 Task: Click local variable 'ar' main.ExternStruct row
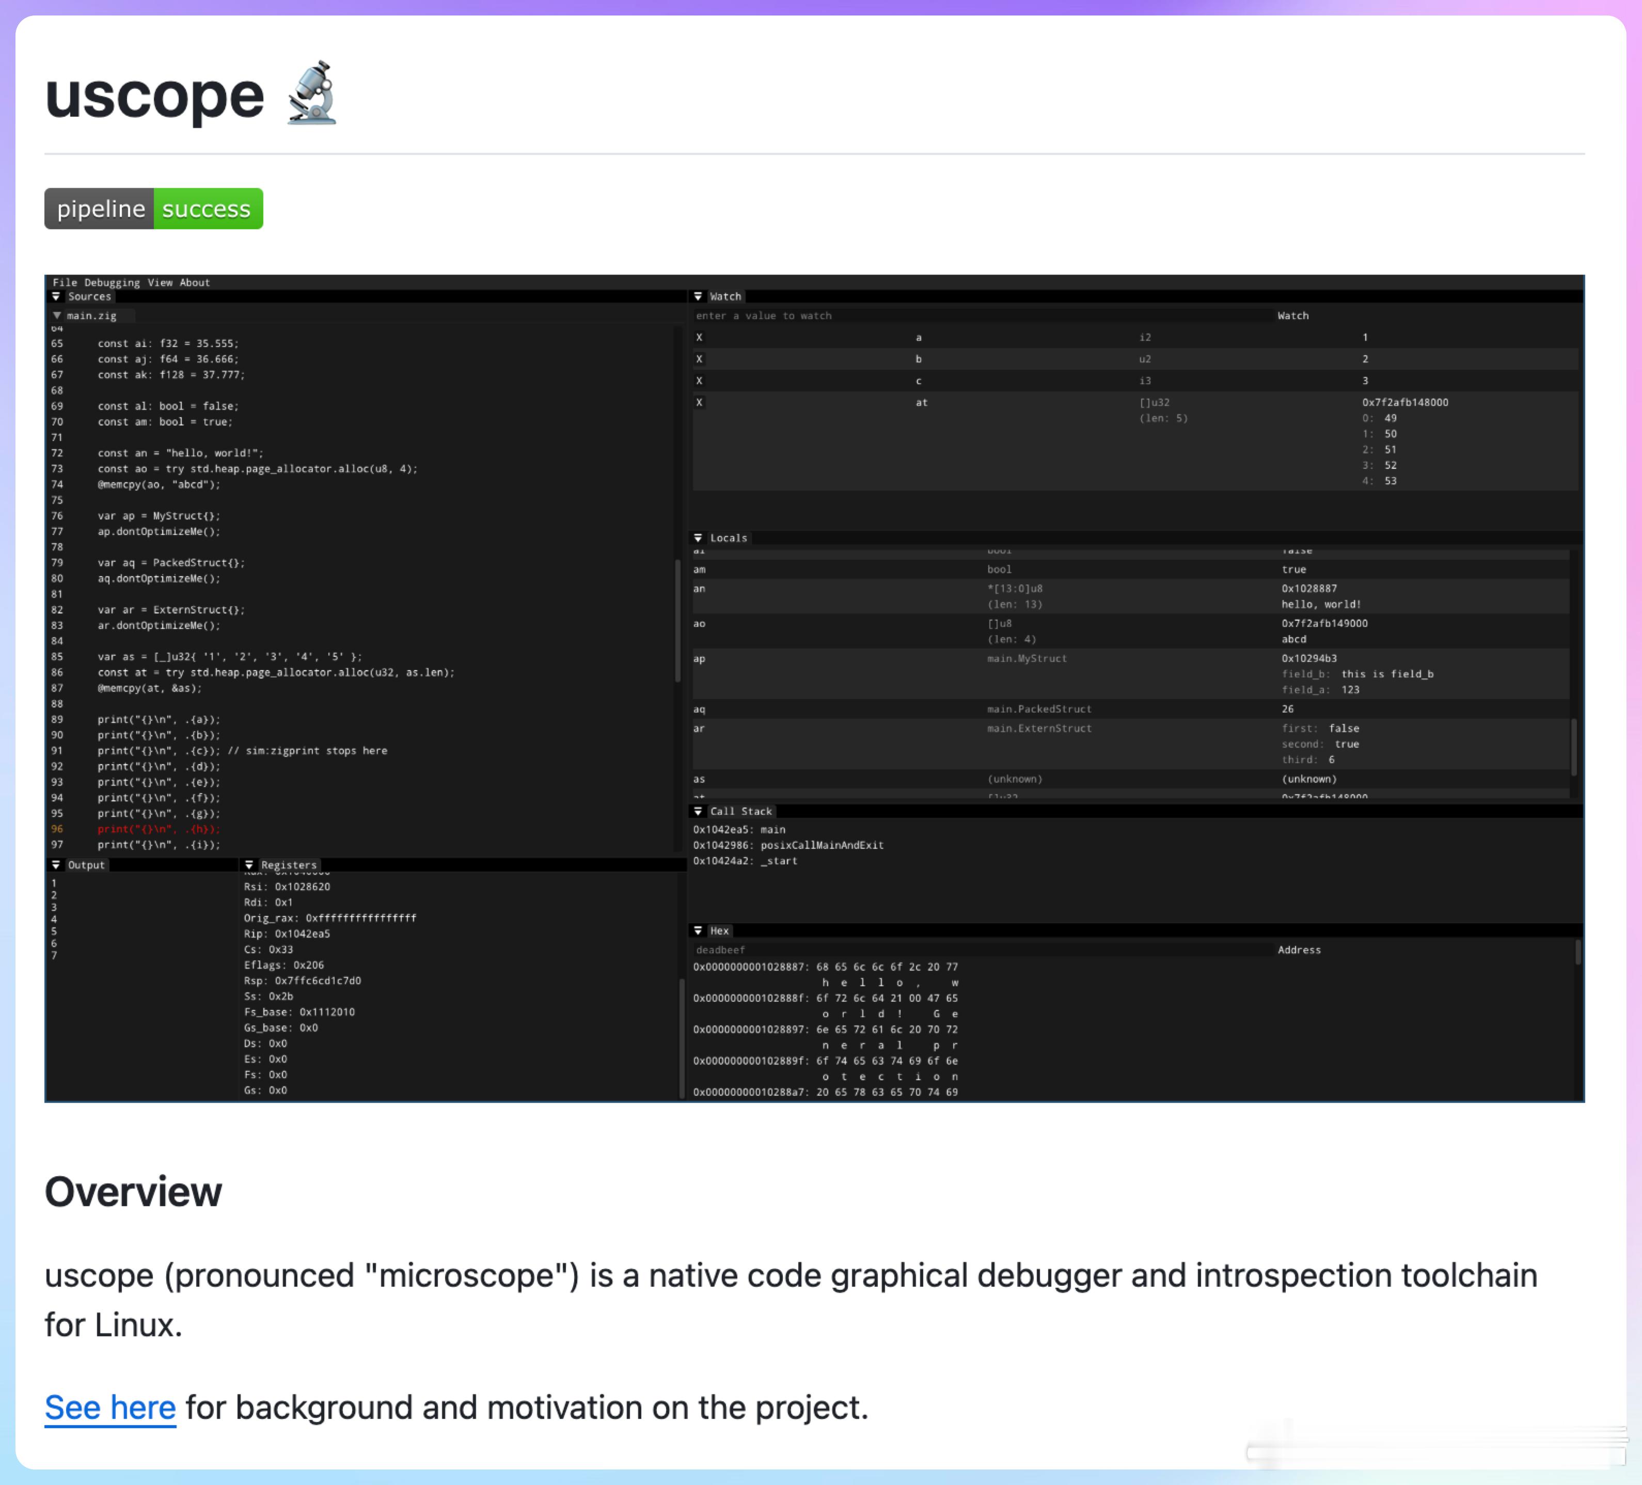pyautogui.click(x=1130, y=744)
